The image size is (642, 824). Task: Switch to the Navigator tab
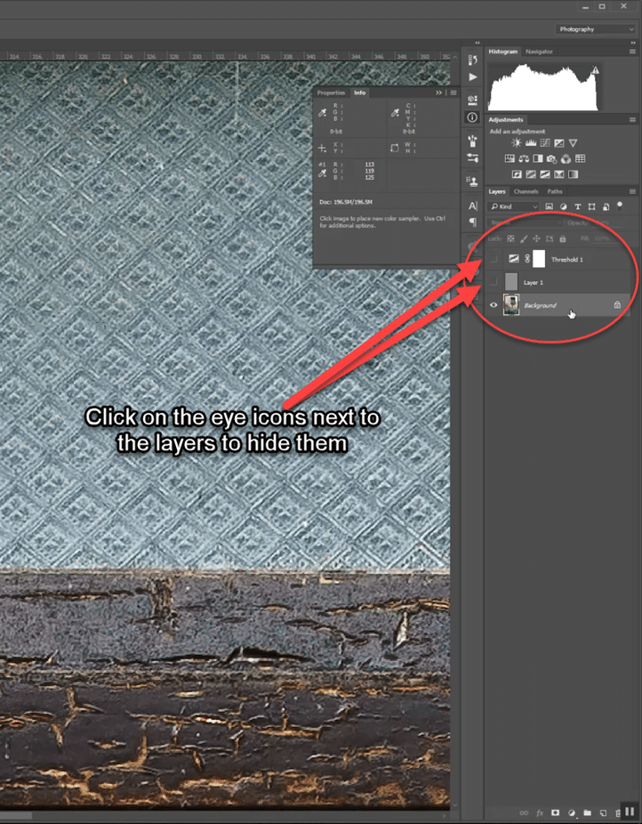click(539, 52)
